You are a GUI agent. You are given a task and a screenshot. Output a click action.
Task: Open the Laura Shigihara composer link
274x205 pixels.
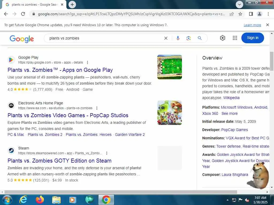[235, 175]
